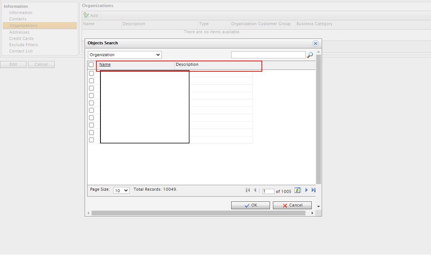Go to the first page of results

[248, 190]
